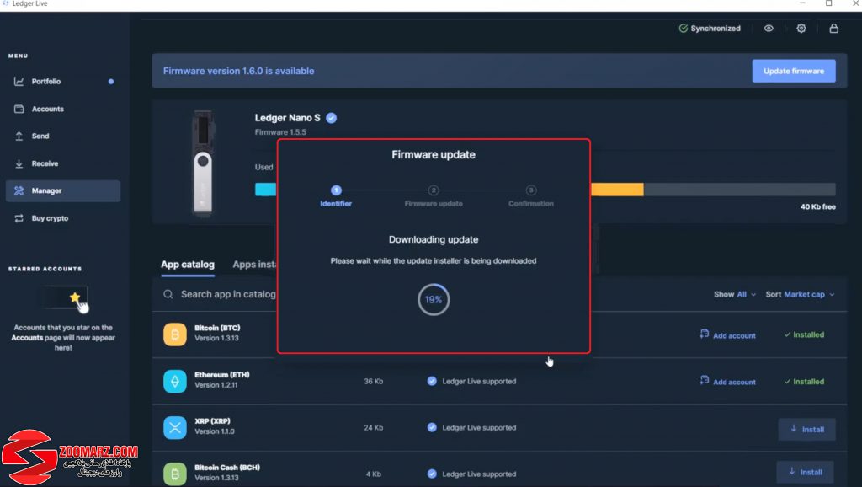Viewport: 862px width, 487px height.
Task: Open the Sort Market cap dropdown
Action: click(801, 294)
